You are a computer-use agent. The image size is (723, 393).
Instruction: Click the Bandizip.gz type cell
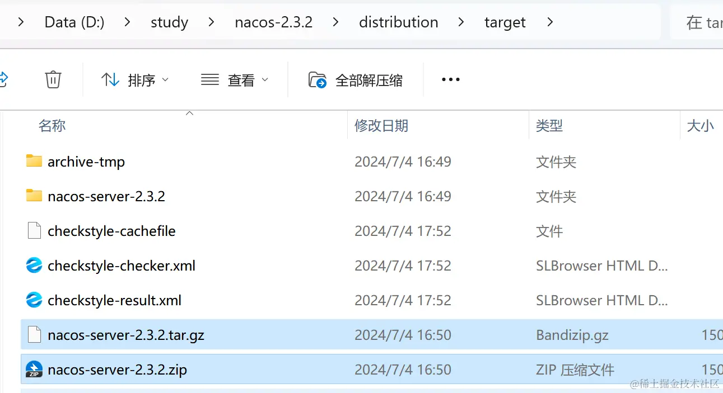572,335
